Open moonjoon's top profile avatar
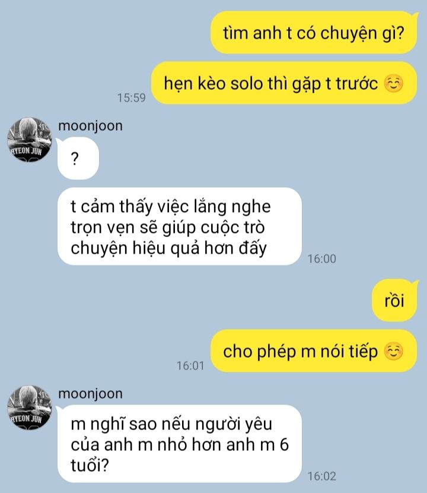 click(x=29, y=140)
